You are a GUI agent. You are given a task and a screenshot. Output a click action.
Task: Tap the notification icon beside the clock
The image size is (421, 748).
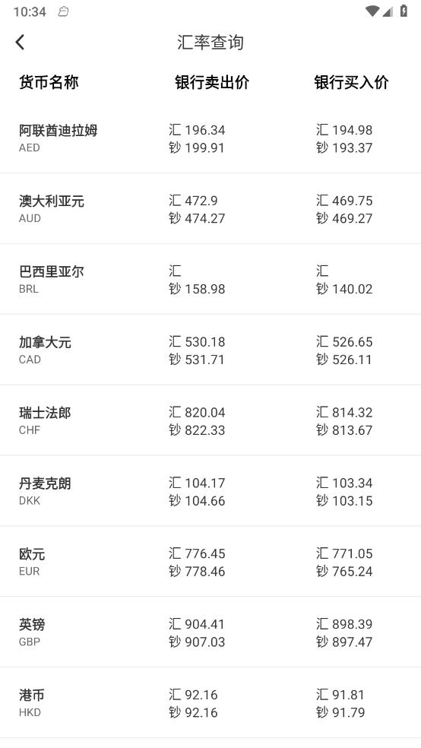coord(63,11)
